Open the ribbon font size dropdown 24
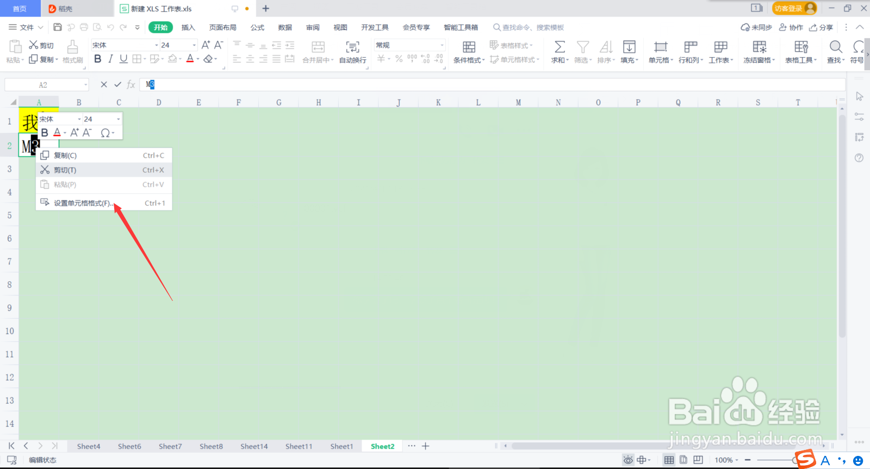Image resolution: width=870 pixels, height=469 pixels. pos(194,45)
